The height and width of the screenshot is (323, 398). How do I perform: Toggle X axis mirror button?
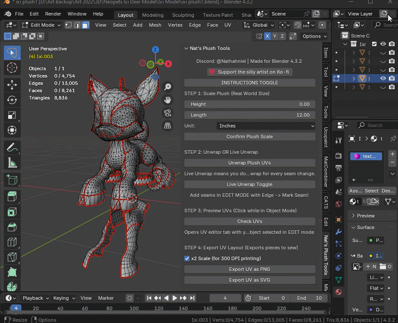pyautogui.click(x=267, y=36)
